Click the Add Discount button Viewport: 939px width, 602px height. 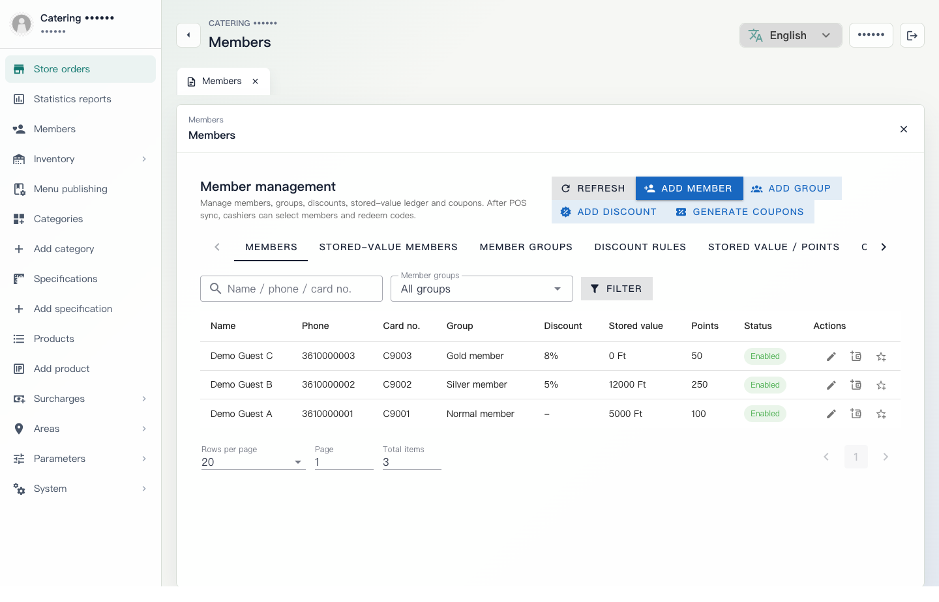[x=609, y=212]
